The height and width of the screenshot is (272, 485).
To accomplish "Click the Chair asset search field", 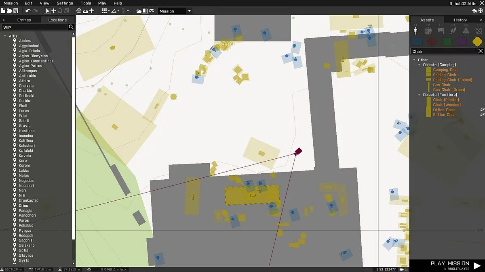I will 443,51.
